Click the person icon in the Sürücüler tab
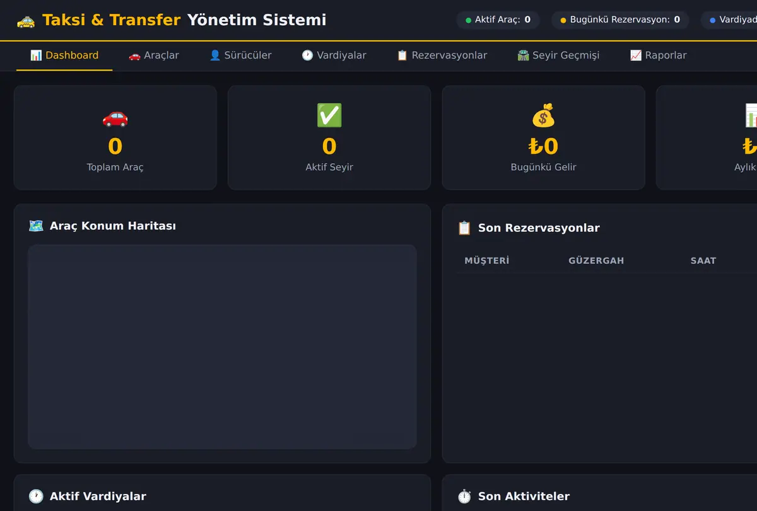757x511 pixels. [x=215, y=55]
